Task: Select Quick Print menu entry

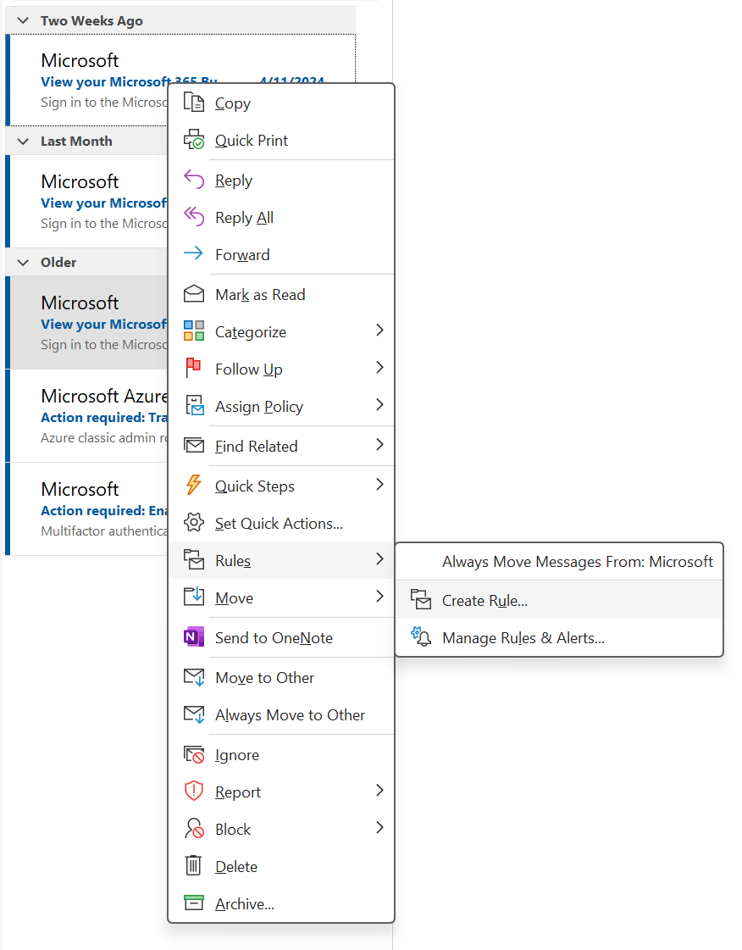Action: click(281, 140)
